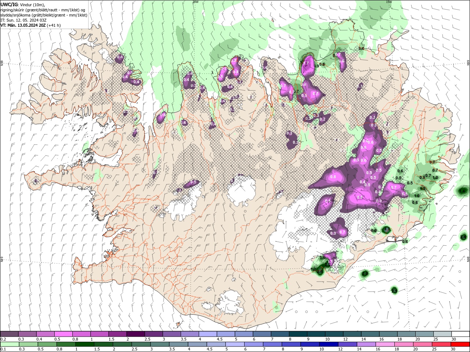This screenshot has width=470, height=352.
Task: Click 'slydda/snjókoma' legend description line
Action: point(44,15)
